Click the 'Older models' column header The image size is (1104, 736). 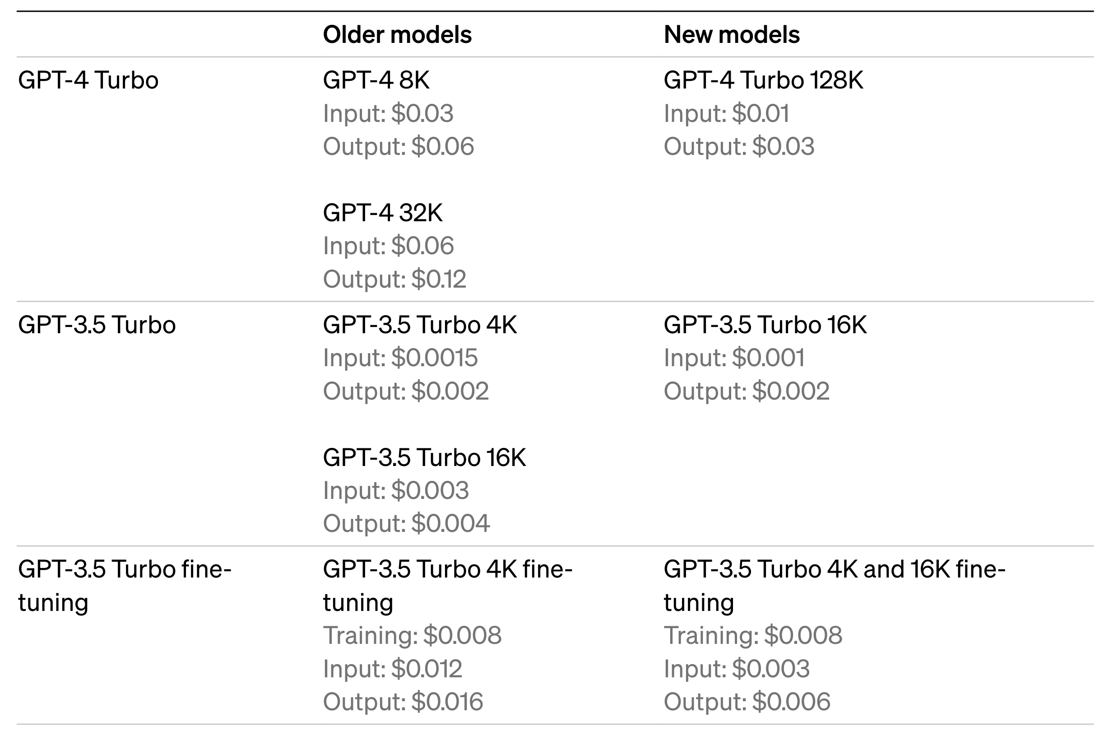tap(397, 34)
